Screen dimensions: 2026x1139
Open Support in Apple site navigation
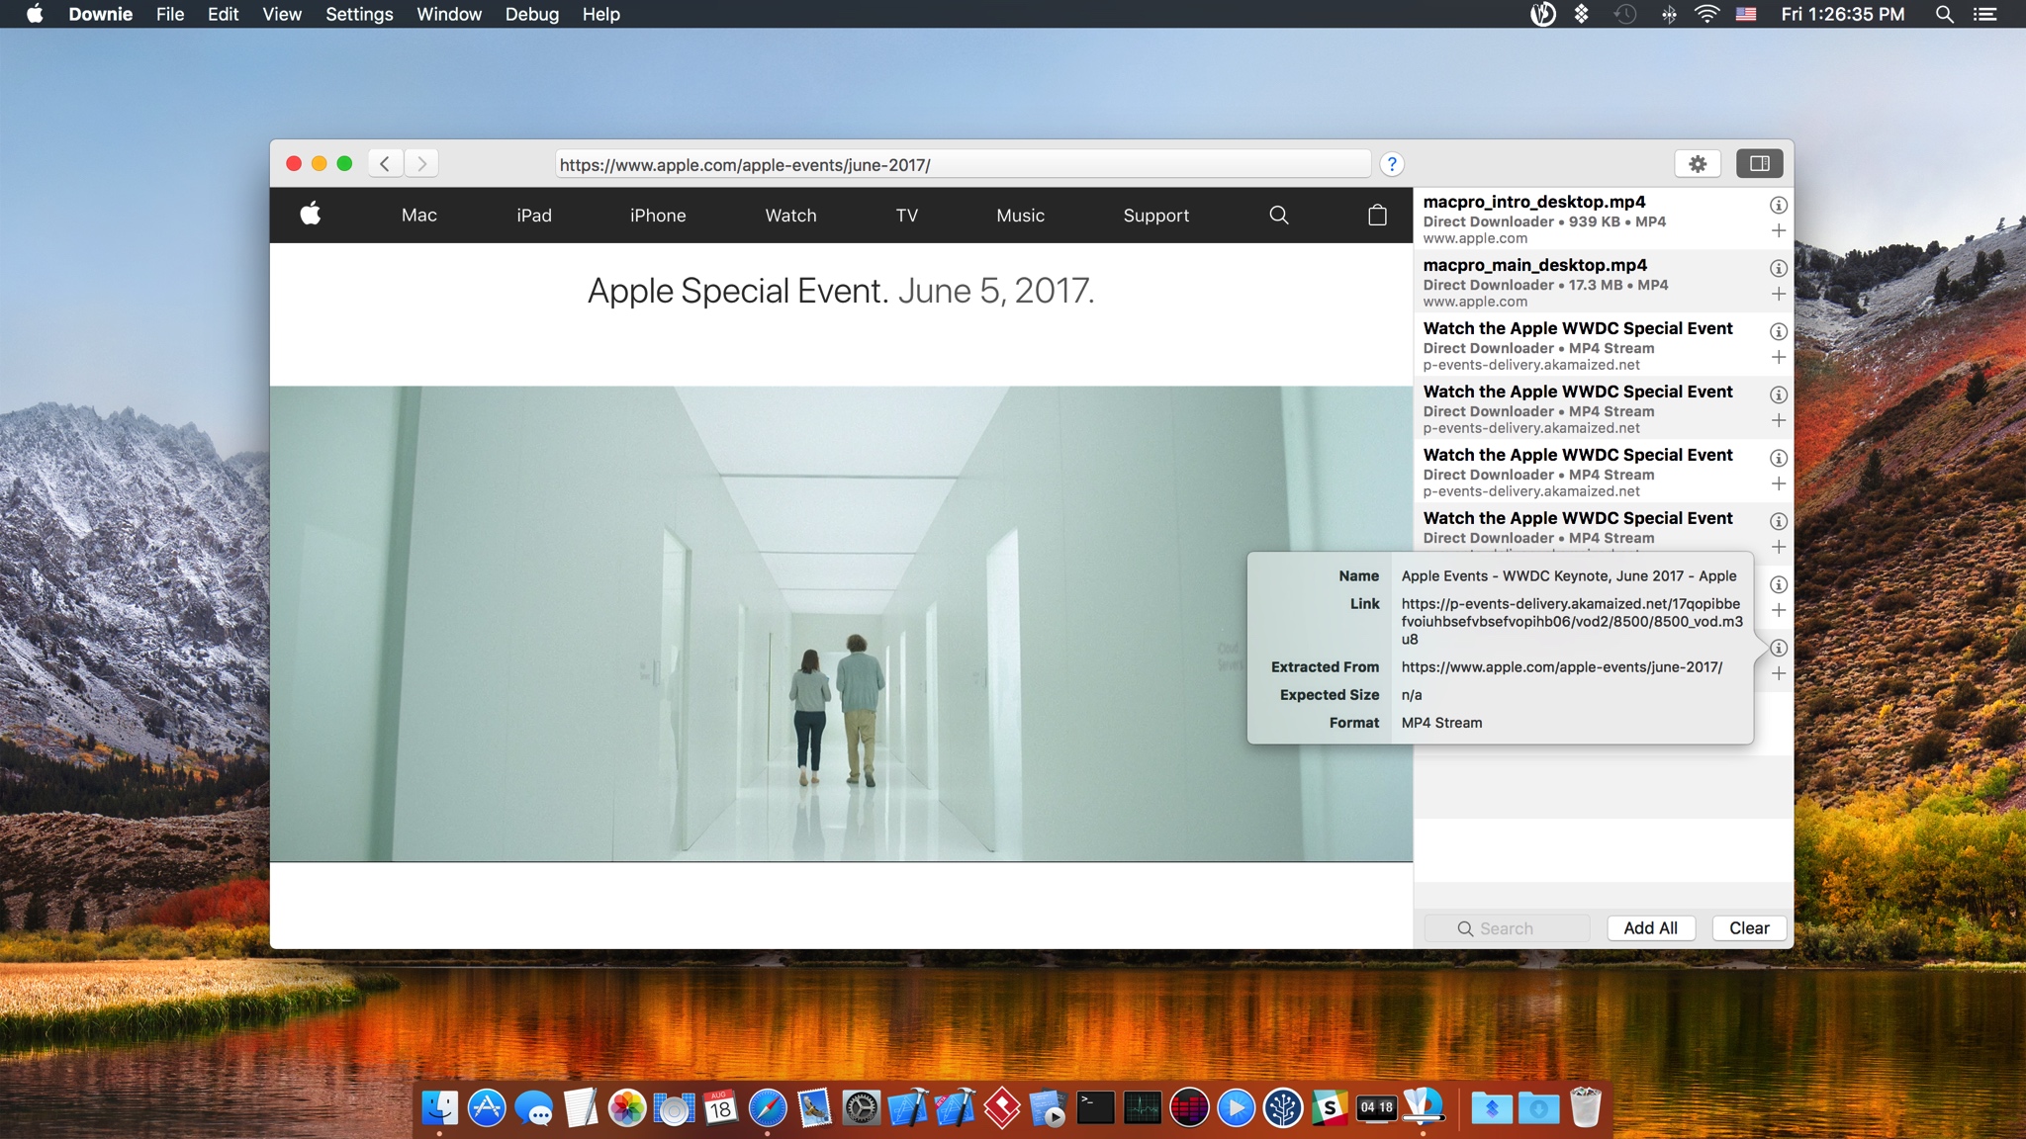1156,216
